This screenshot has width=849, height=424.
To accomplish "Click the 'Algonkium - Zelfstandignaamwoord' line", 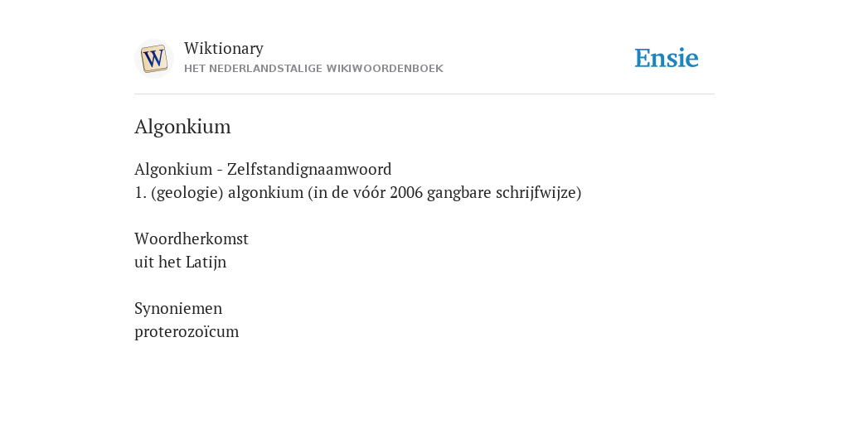I will (x=263, y=169).
